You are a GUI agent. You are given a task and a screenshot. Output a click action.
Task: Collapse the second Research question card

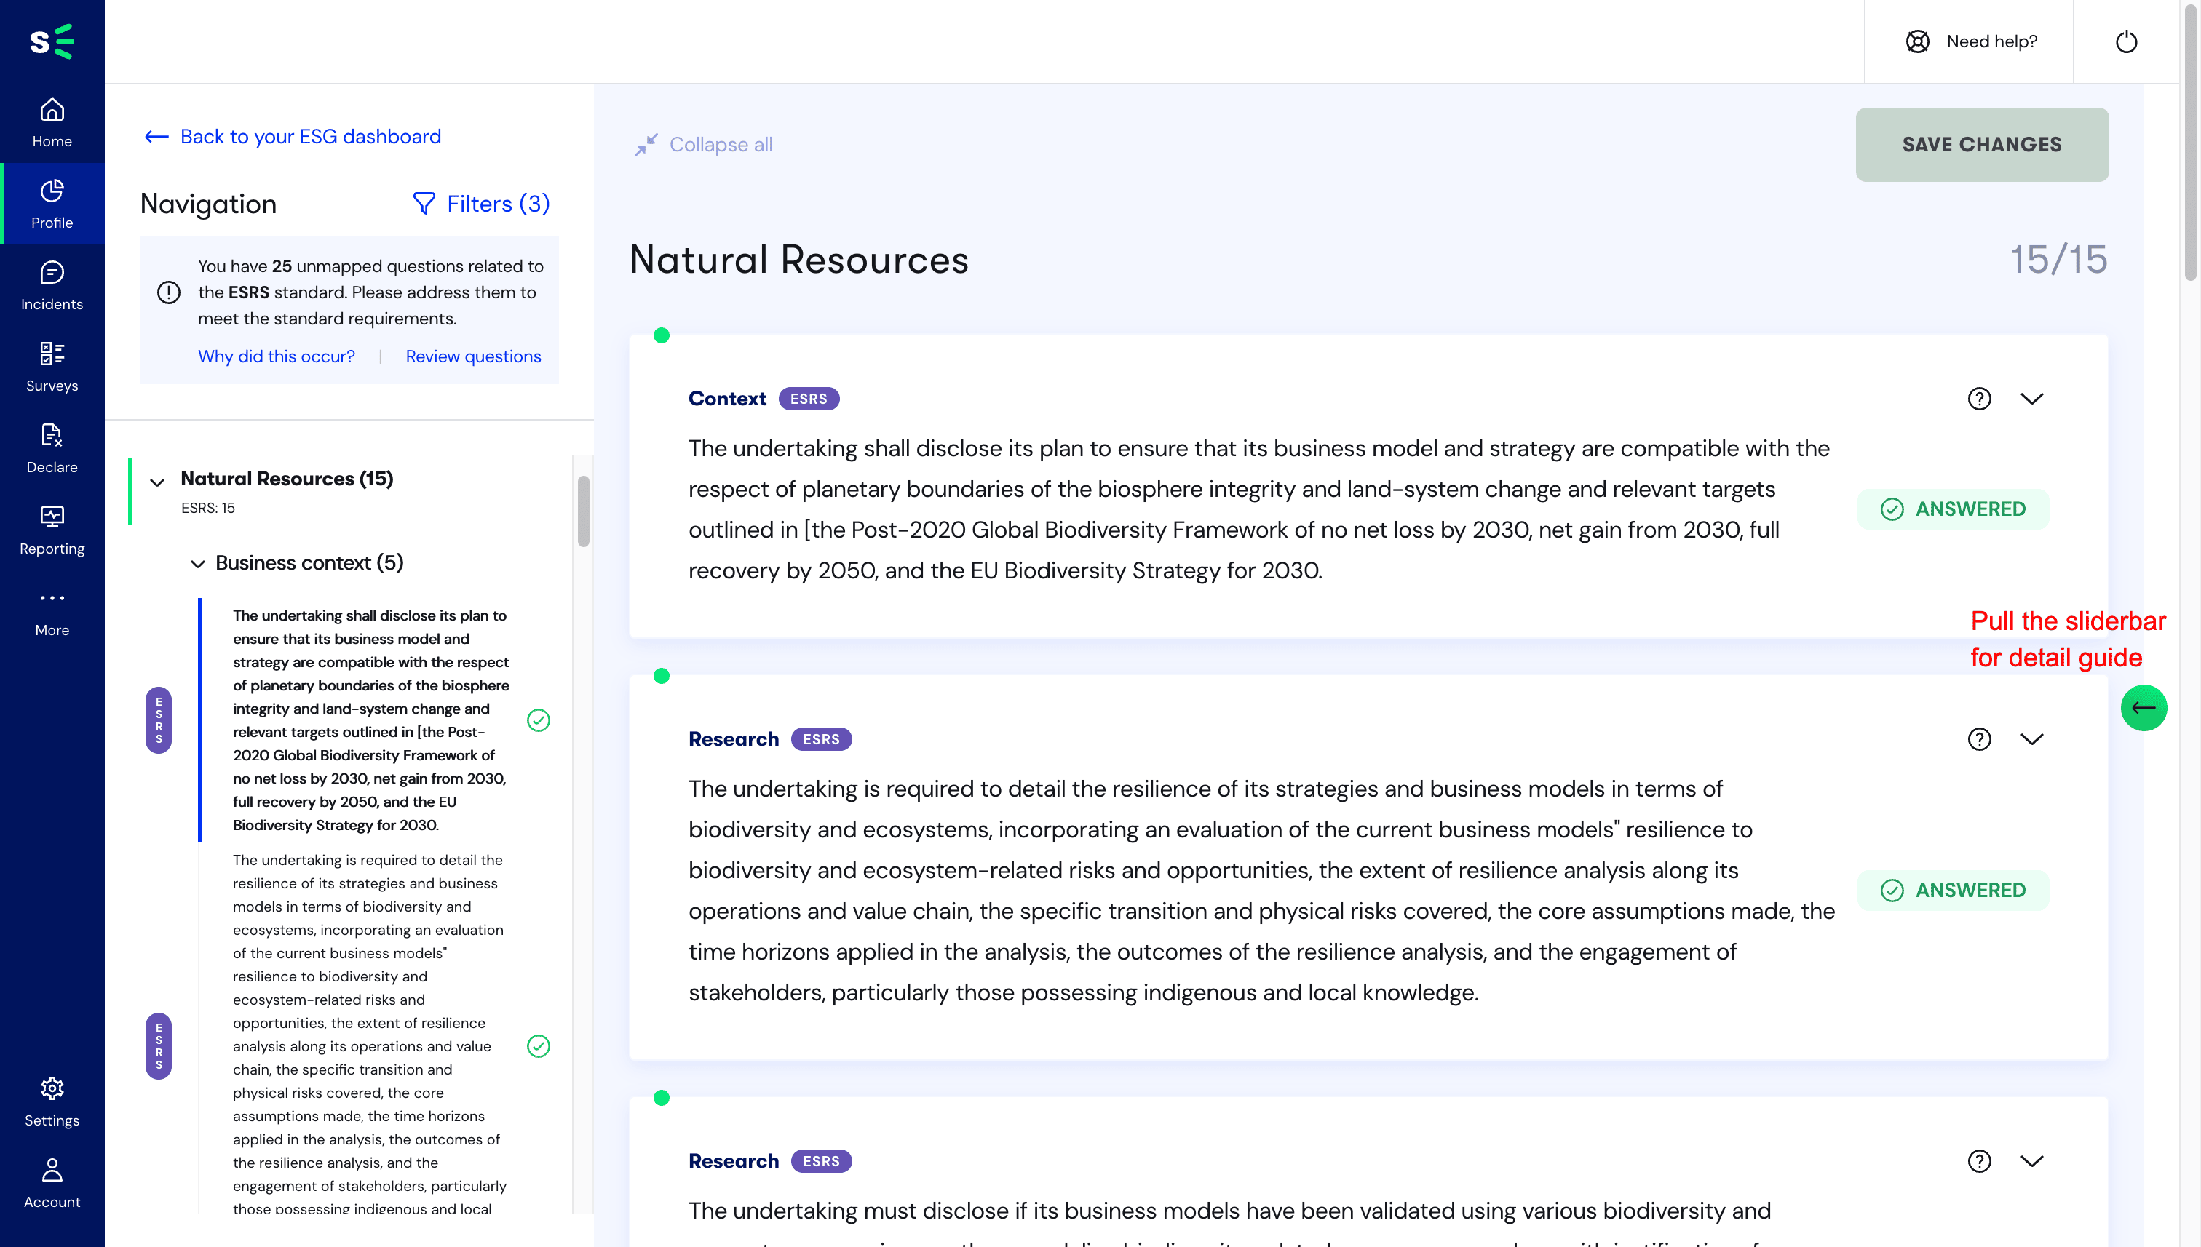pyautogui.click(x=2031, y=1161)
